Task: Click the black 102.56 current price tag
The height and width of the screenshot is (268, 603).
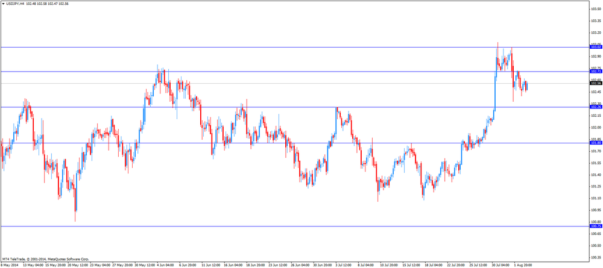Action: pos(596,83)
